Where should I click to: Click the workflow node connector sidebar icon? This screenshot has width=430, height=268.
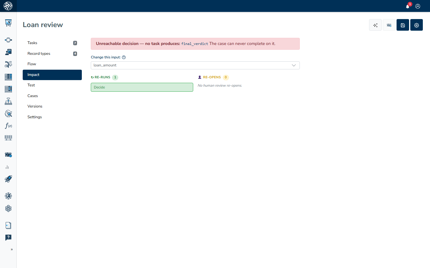[x=8, y=40]
